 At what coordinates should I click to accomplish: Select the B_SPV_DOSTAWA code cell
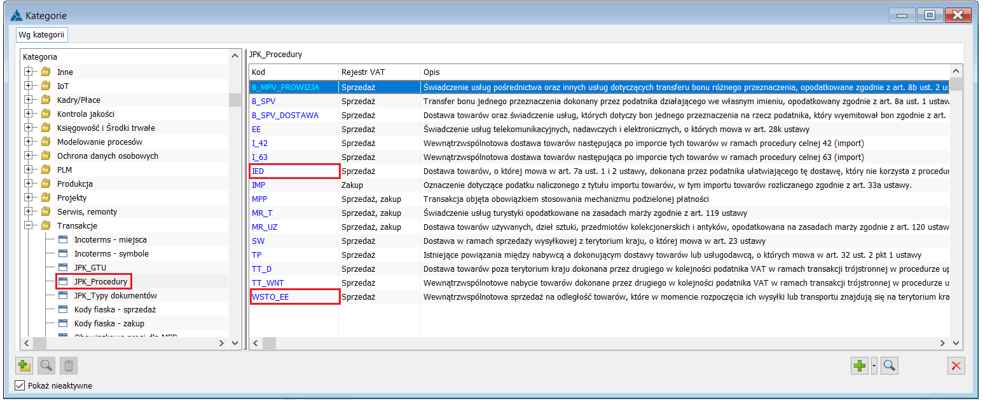[294, 114]
